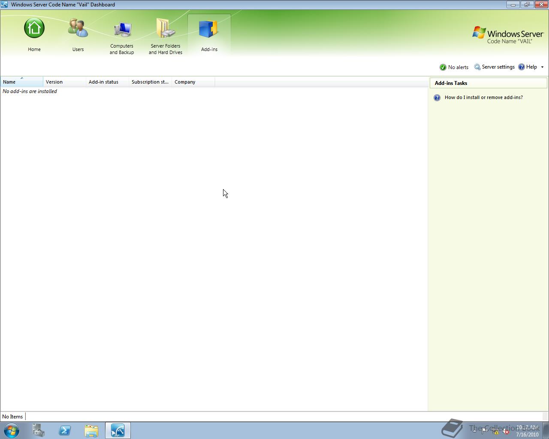Go to the Users section
Viewport: 549px width, 439px height.
78,35
